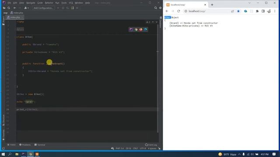
Task: Open file in Edge from editor browser icons
Action: click(x=146, y=30)
